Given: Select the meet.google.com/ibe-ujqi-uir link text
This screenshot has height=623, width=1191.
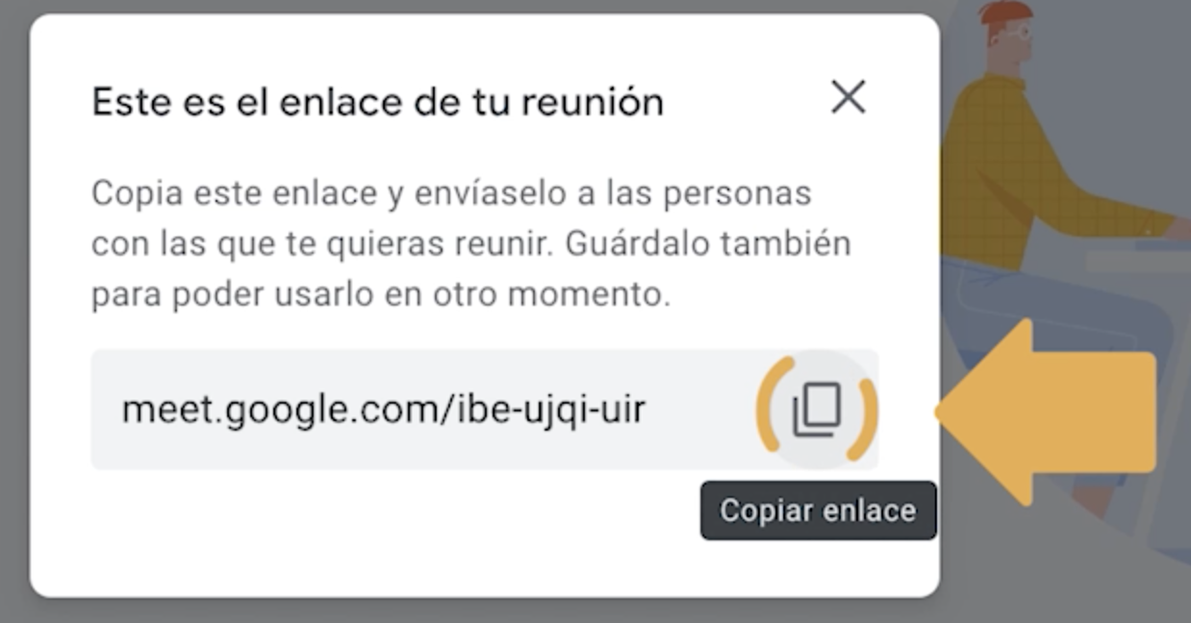Looking at the screenshot, I should click(384, 409).
